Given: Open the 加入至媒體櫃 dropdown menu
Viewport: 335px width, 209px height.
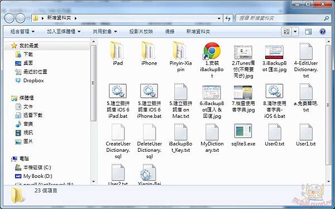Looking at the screenshot, I should (x=64, y=32).
